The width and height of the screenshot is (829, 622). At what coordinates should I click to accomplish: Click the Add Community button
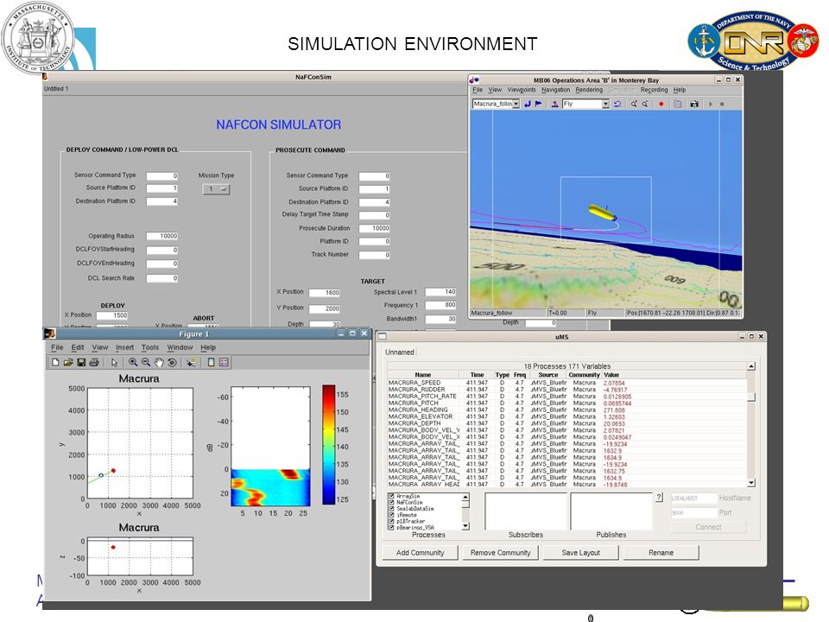[x=421, y=553]
